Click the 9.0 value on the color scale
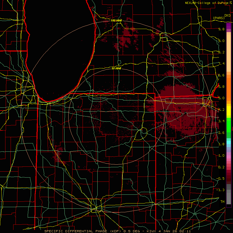233x233 pixels. click(221, 41)
